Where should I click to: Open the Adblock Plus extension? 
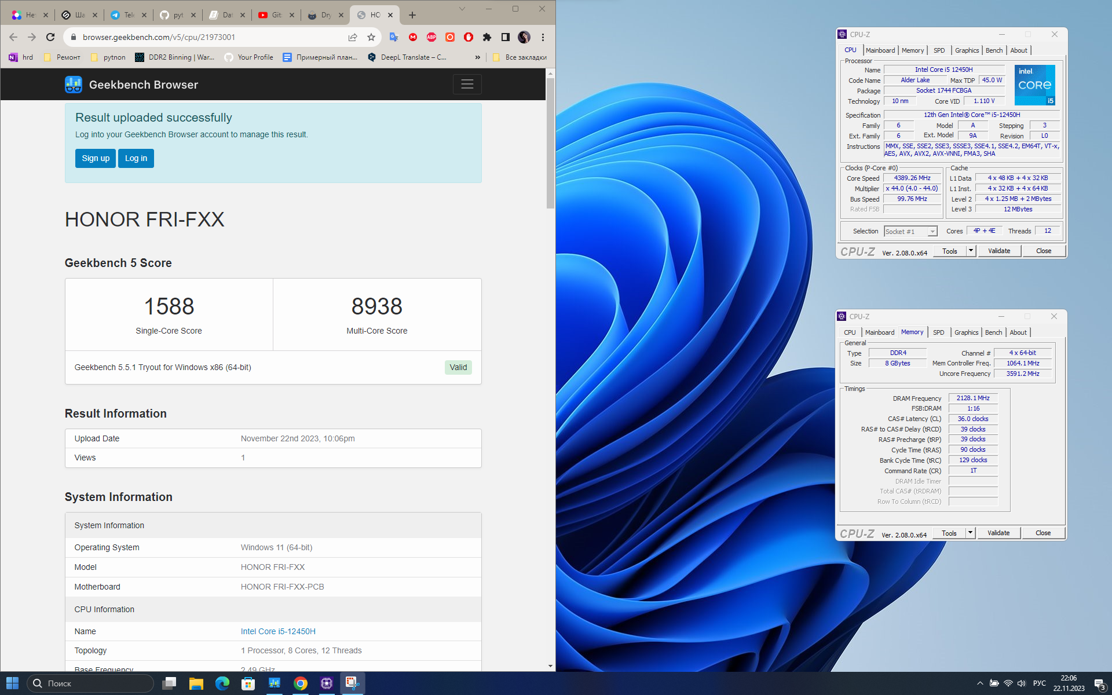tap(431, 37)
